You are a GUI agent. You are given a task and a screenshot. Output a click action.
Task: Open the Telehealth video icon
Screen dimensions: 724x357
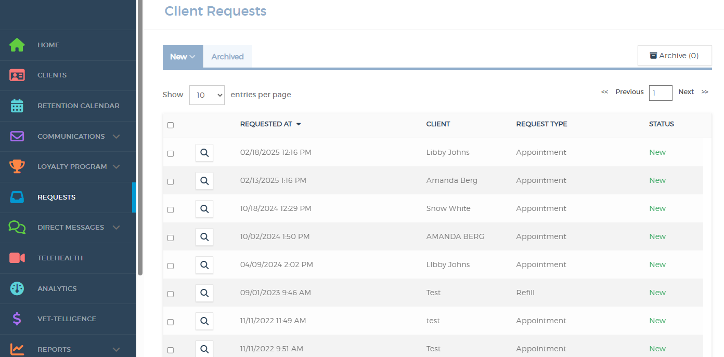point(17,258)
